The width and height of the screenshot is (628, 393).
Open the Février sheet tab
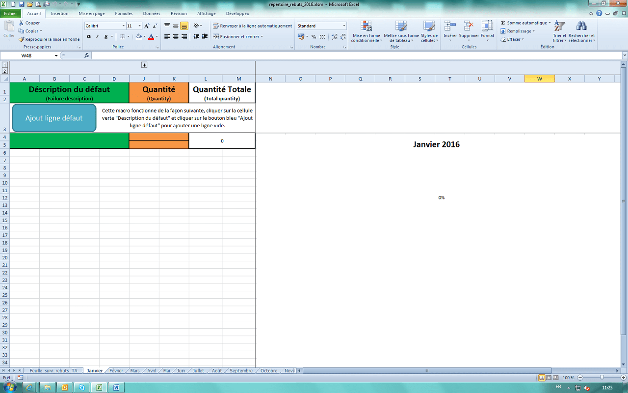click(116, 371)
